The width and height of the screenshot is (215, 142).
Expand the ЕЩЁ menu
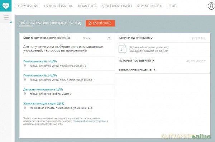click(172, 6)
